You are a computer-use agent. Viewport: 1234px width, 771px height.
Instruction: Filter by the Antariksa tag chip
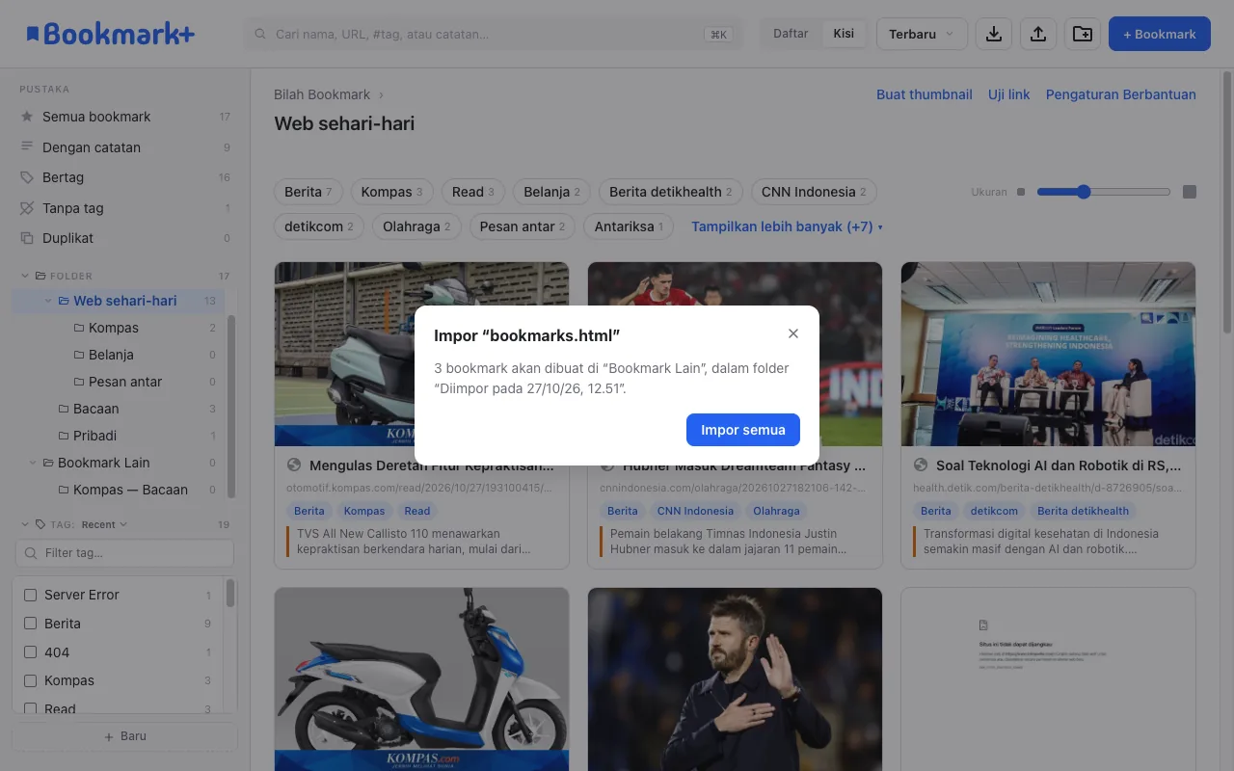pos(629,226)
